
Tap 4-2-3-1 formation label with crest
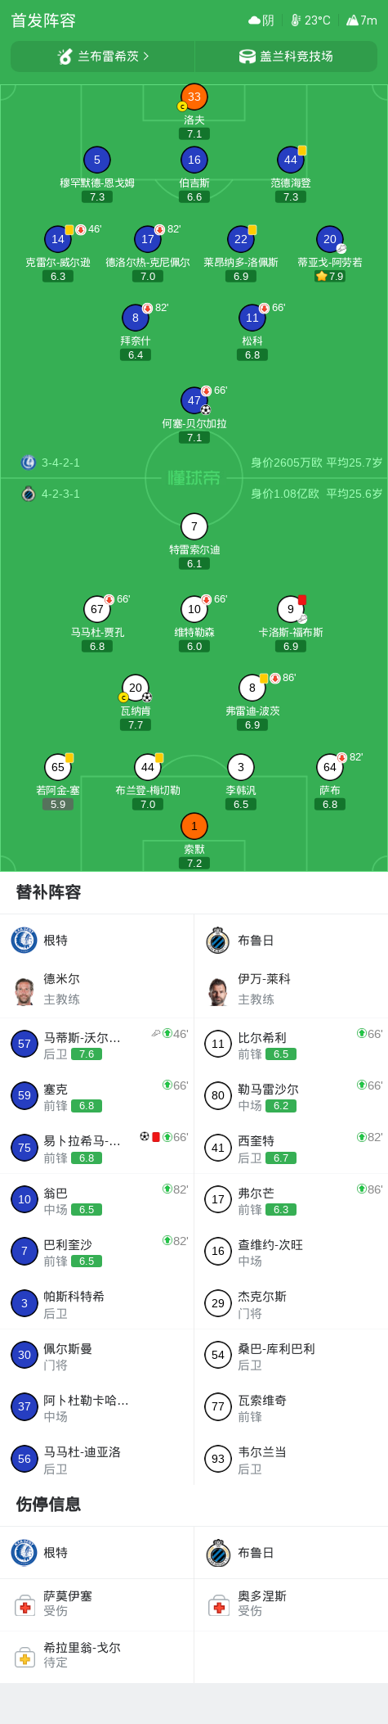pos(51,494)
